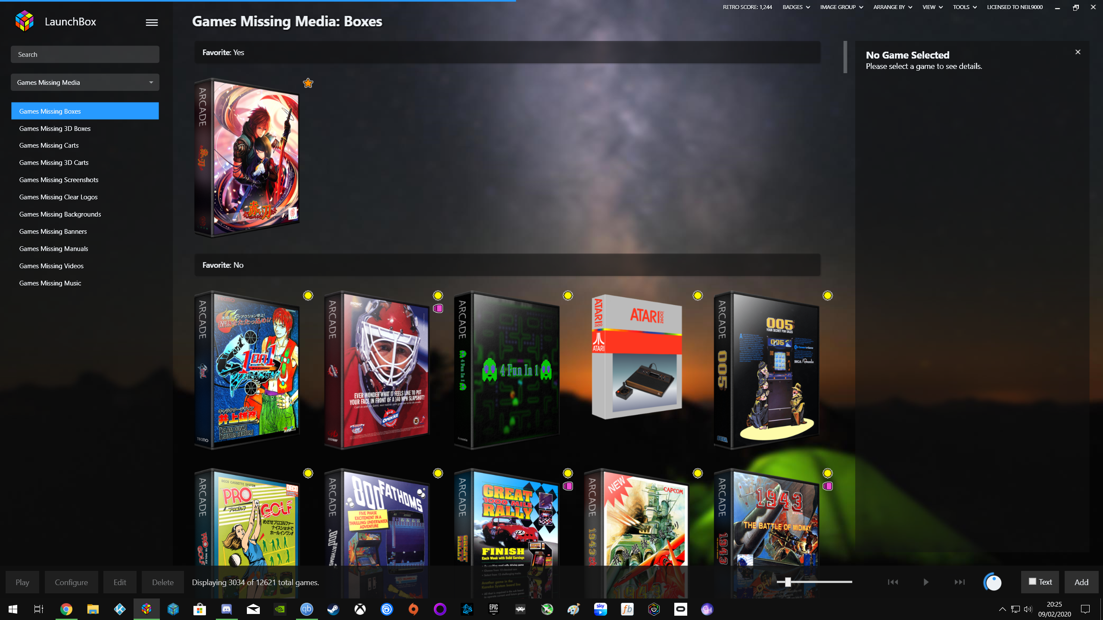The width and height of the screenshot is (1103, 620).
Task: Open Battle.net from the taskbar
Action: [x=467, y=609]
